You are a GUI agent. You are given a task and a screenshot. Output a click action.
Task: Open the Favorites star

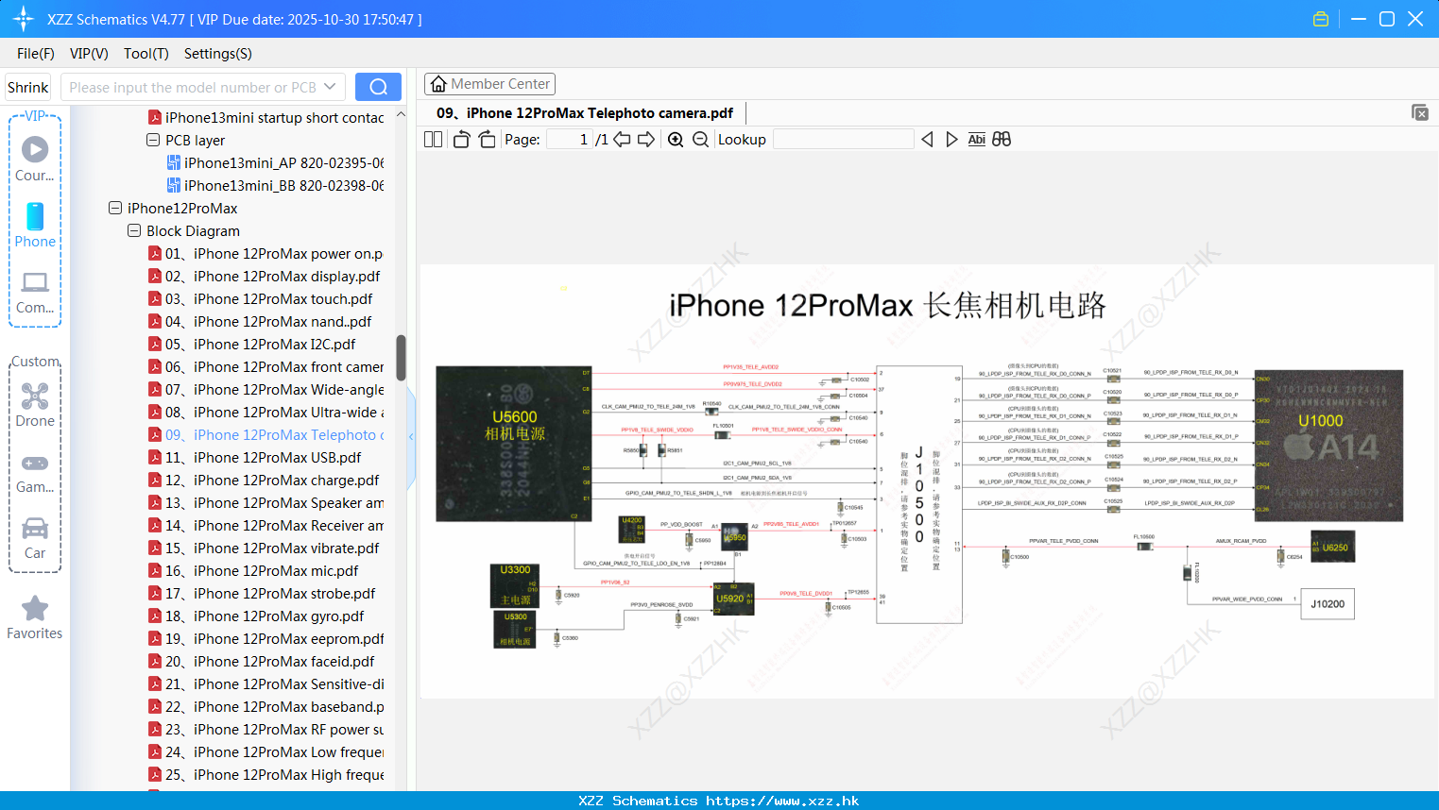(x=35, y=608)
